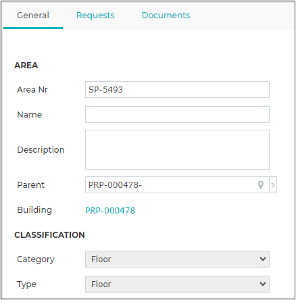Click the Parent label
Viewport: 296px width, 300px height.
click(30, 185)
